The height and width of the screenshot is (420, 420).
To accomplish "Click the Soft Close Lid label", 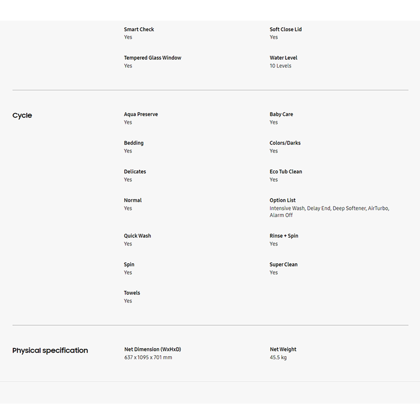I will click(x=285, y=29).
